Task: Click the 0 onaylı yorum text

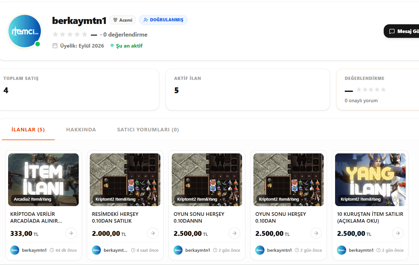Action: tap(361, 101)
